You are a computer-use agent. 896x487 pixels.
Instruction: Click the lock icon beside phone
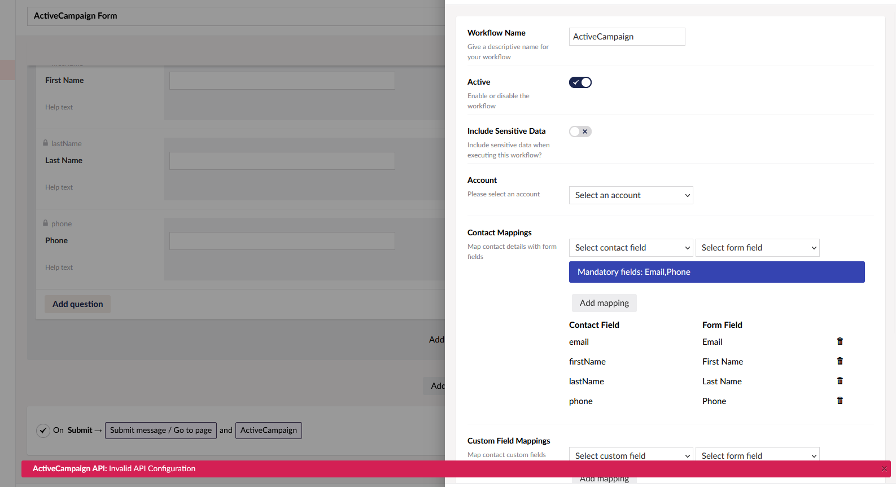pos(46,223)
